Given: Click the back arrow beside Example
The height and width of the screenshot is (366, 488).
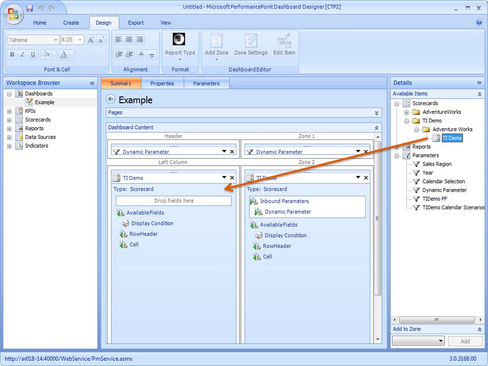Looking at the screenshot, I should coord(110,99).
